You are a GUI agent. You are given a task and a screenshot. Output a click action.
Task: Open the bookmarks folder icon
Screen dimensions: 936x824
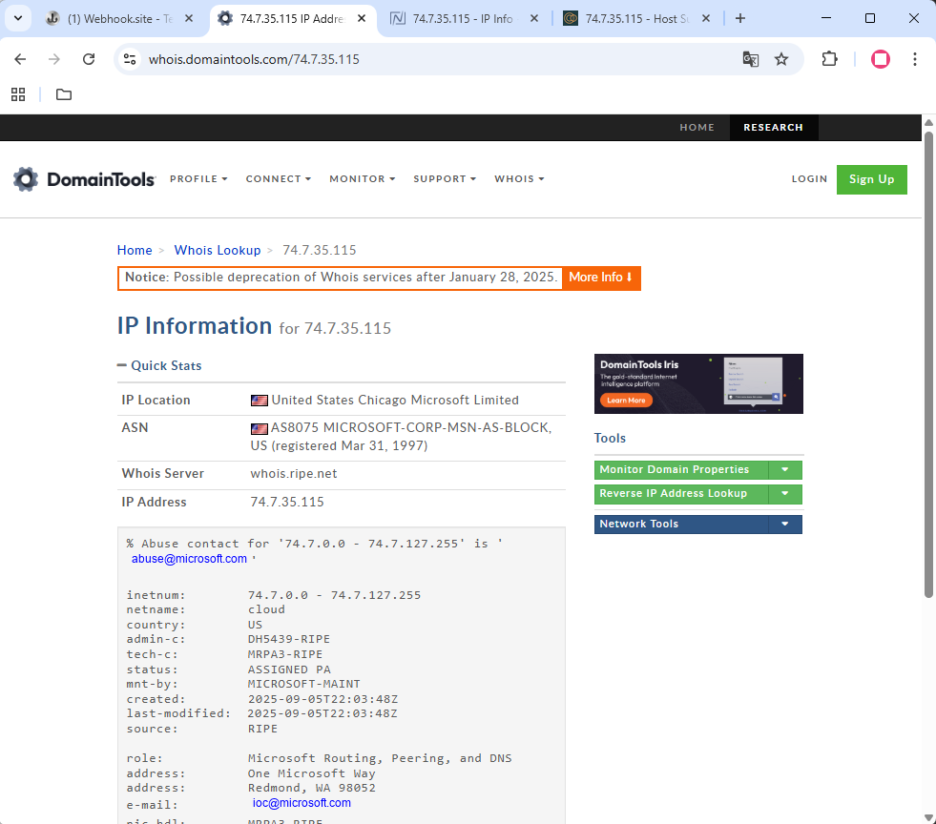(x=64, y=94)
